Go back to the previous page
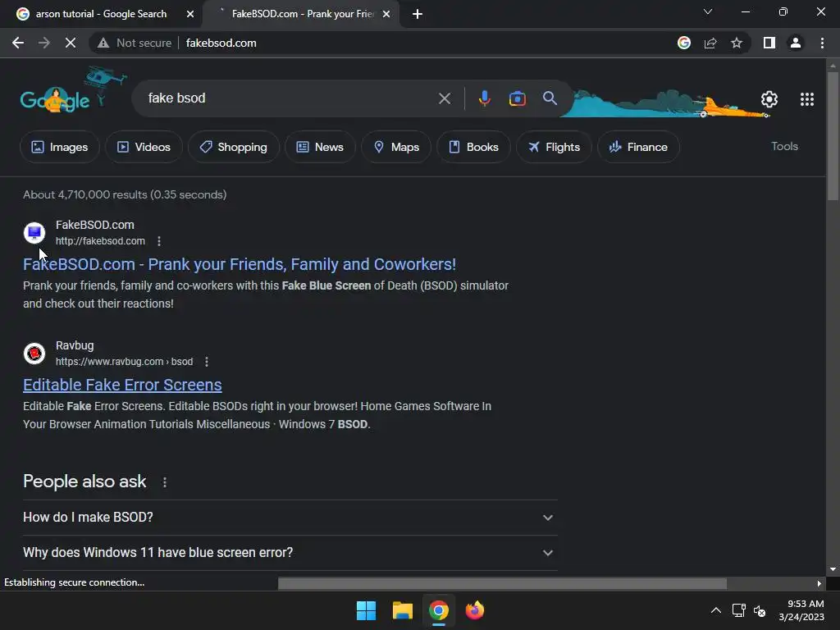This screenshot has width=840, height=630. (x=18, y=43)
